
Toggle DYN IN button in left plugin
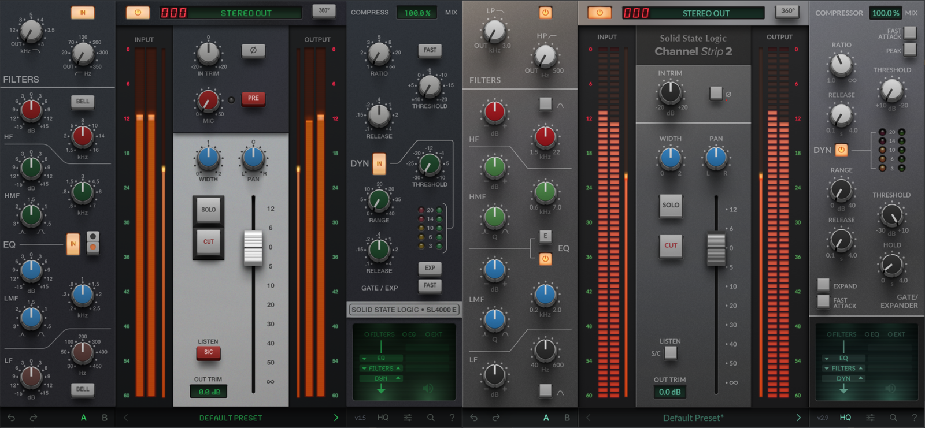tap(379, 163)
